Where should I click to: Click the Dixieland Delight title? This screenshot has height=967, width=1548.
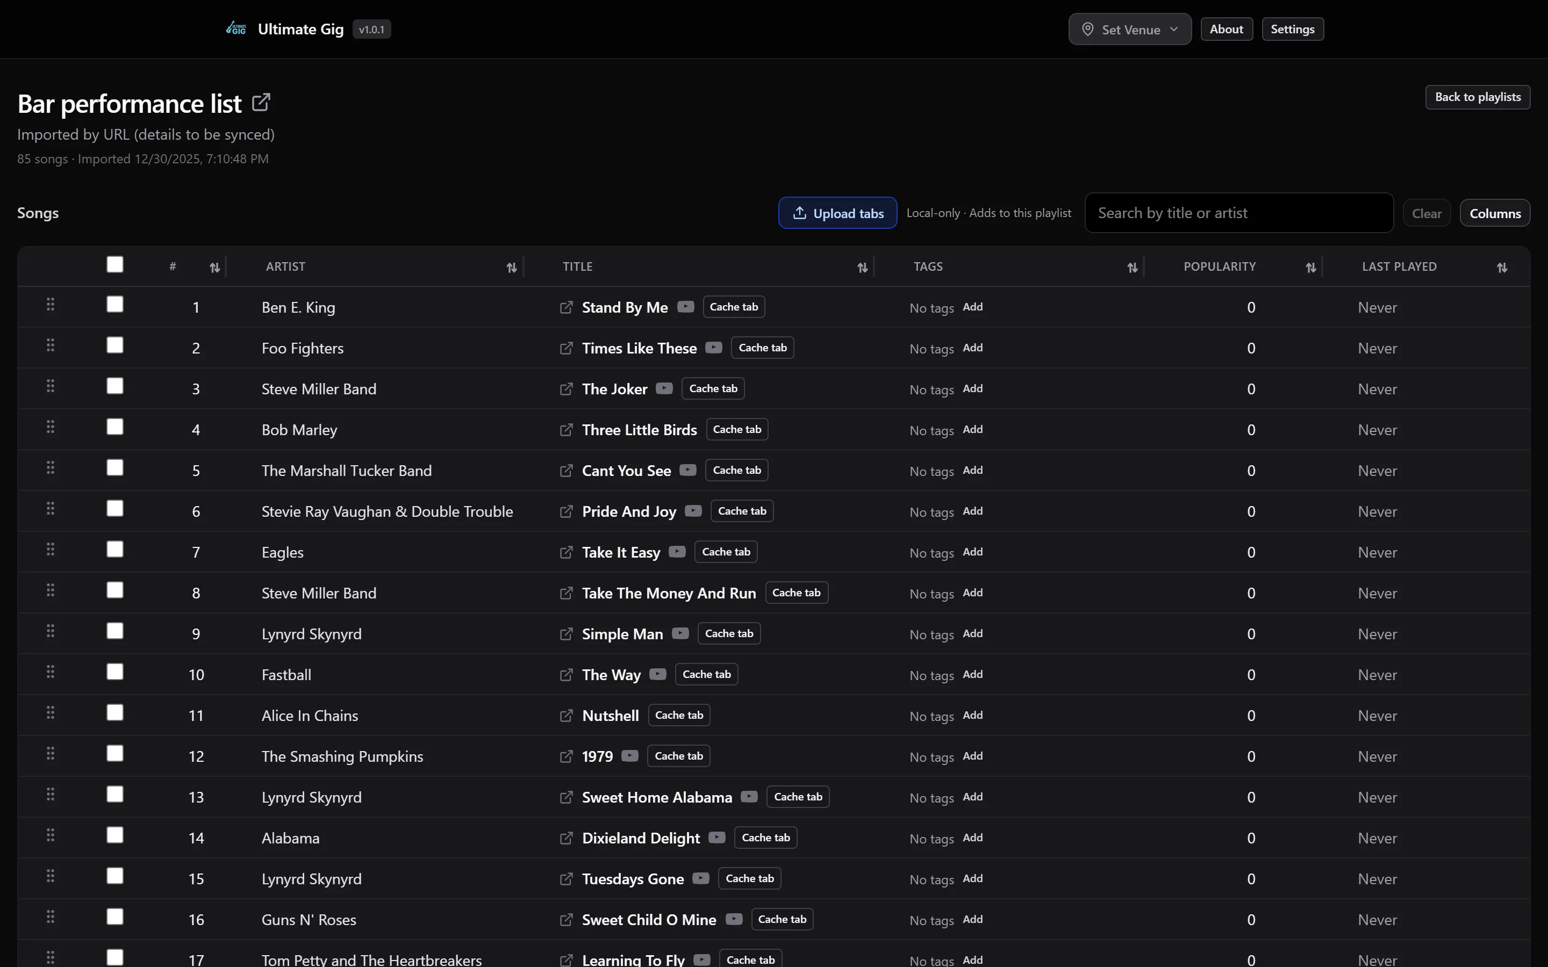(641, 839)
